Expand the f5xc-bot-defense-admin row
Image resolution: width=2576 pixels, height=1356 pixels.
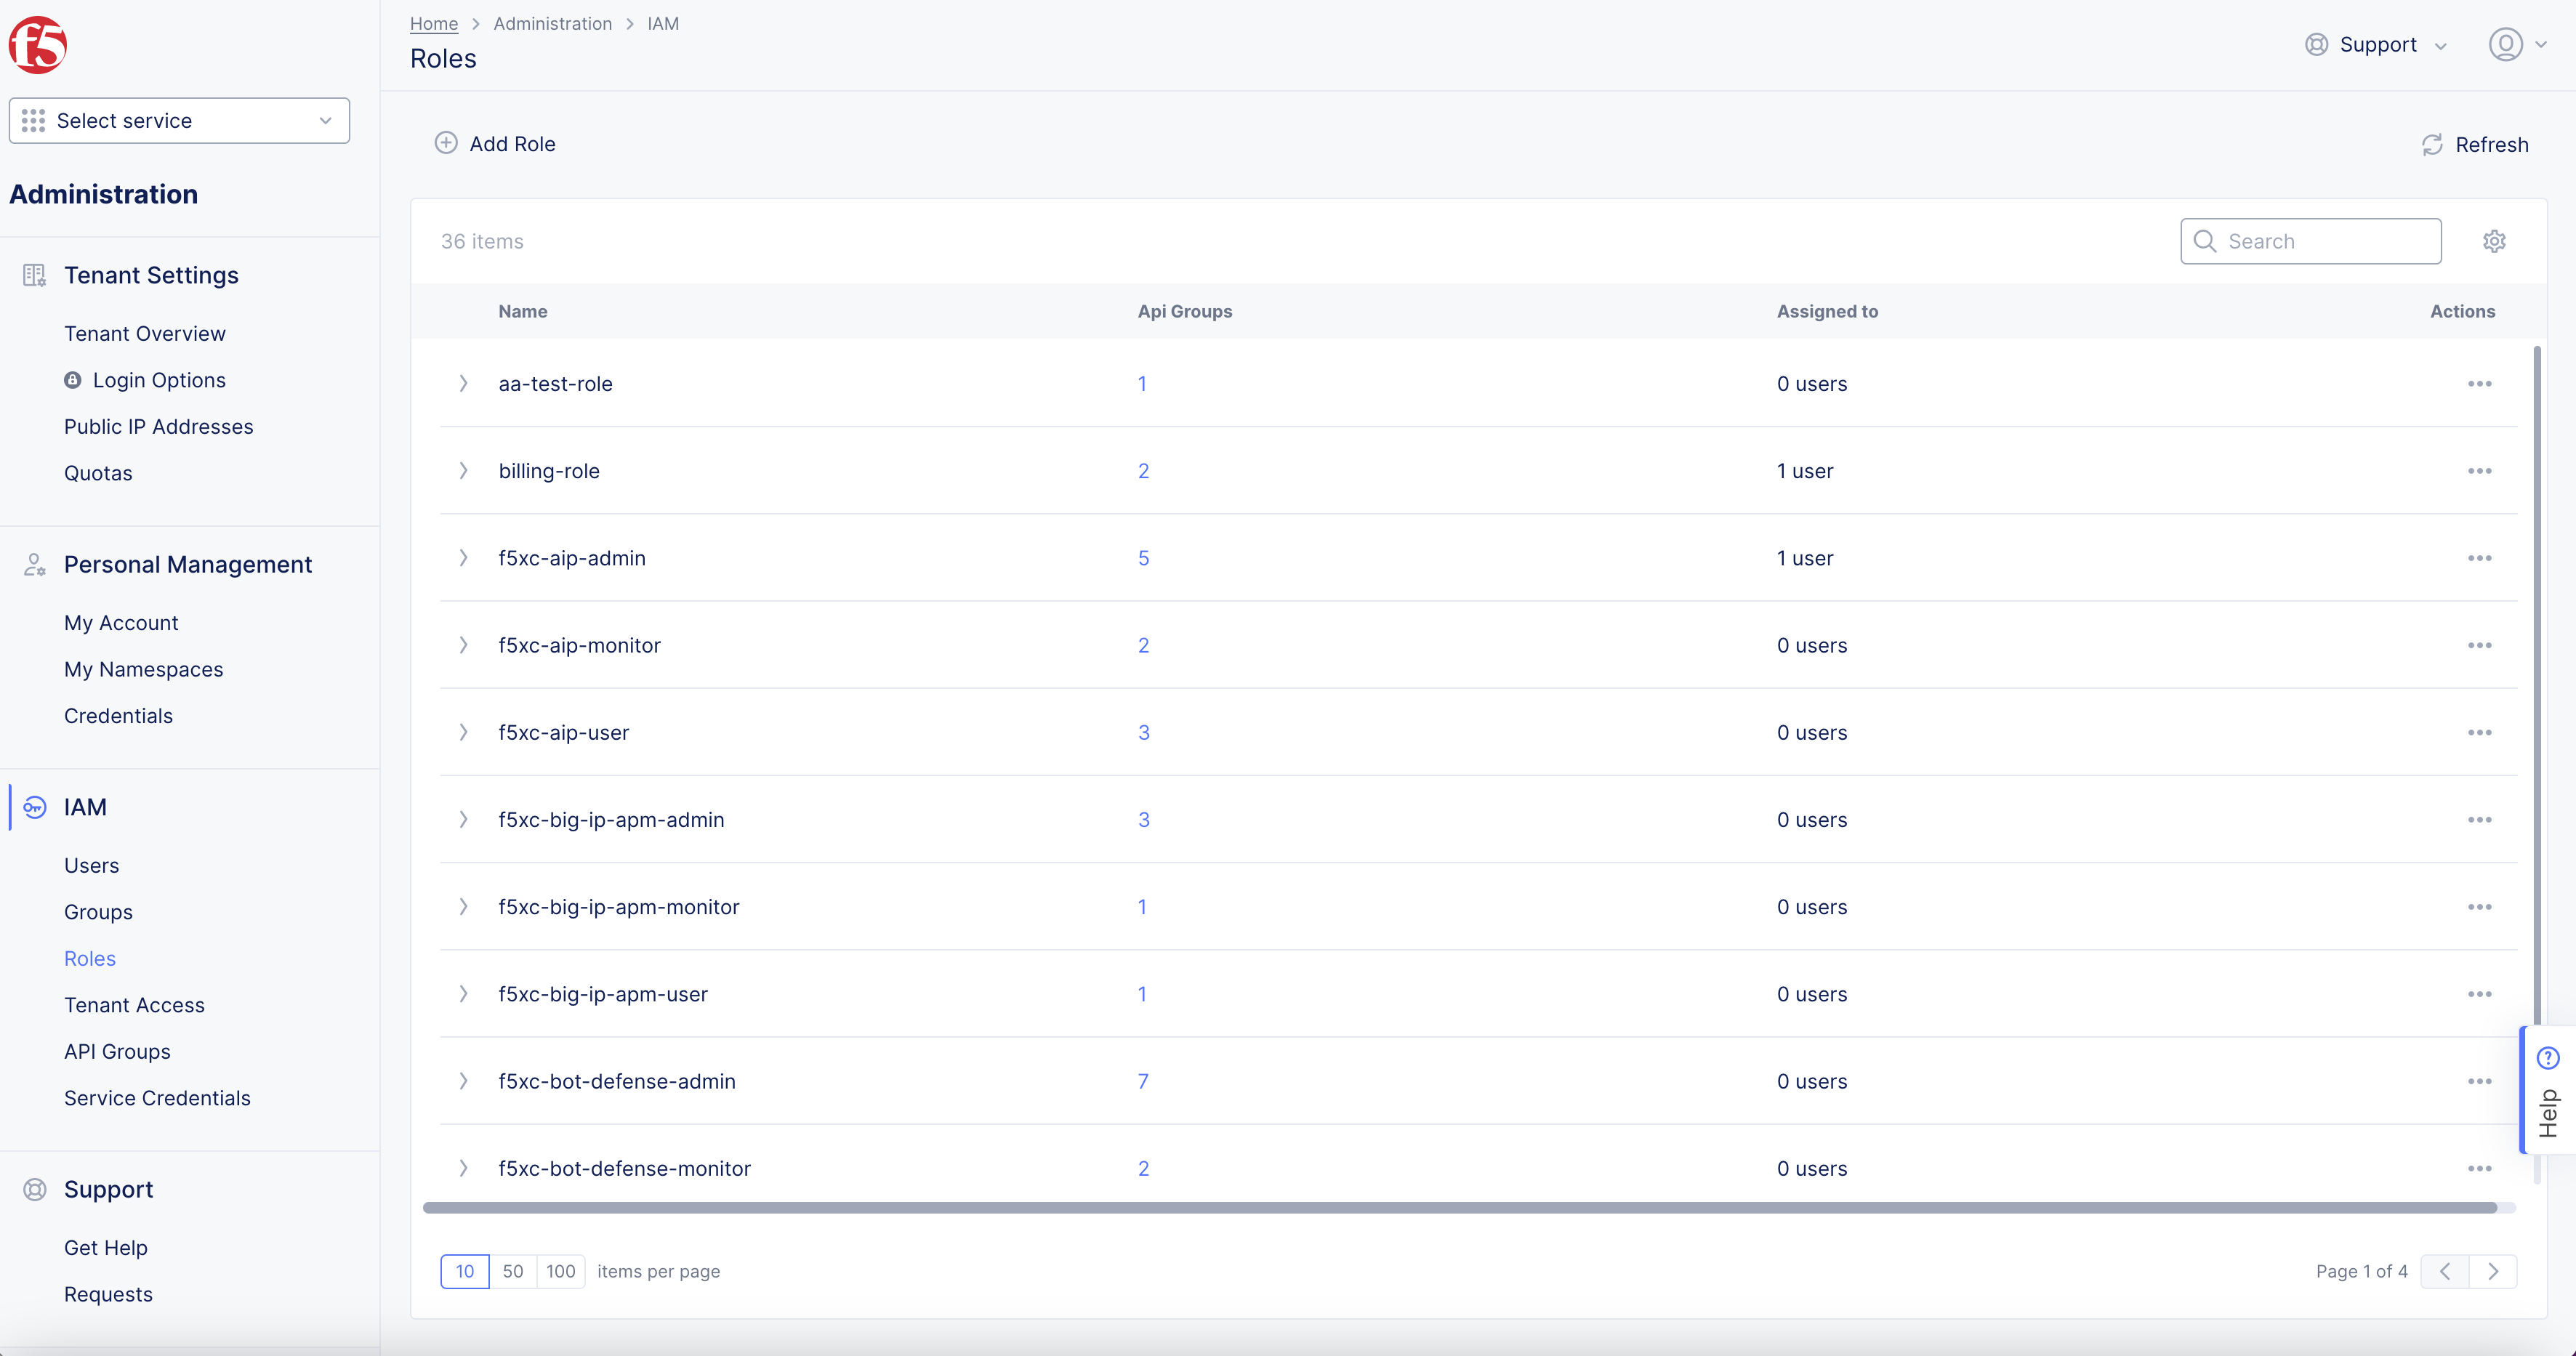point(463,1081)
